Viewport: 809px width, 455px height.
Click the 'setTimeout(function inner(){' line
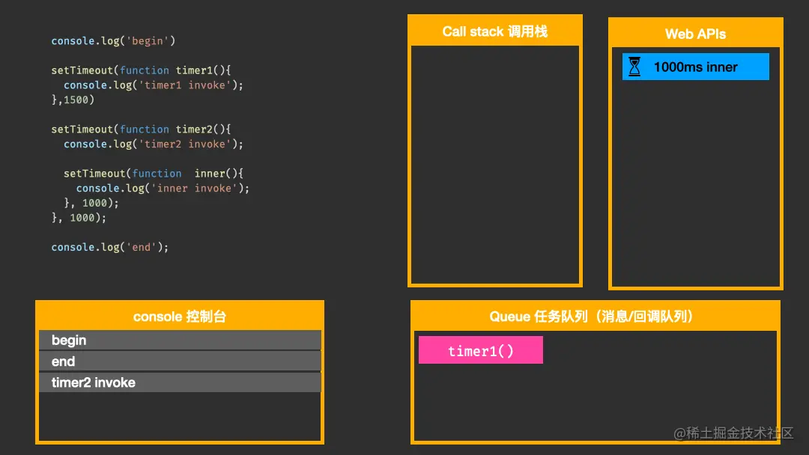click(154, 174)
